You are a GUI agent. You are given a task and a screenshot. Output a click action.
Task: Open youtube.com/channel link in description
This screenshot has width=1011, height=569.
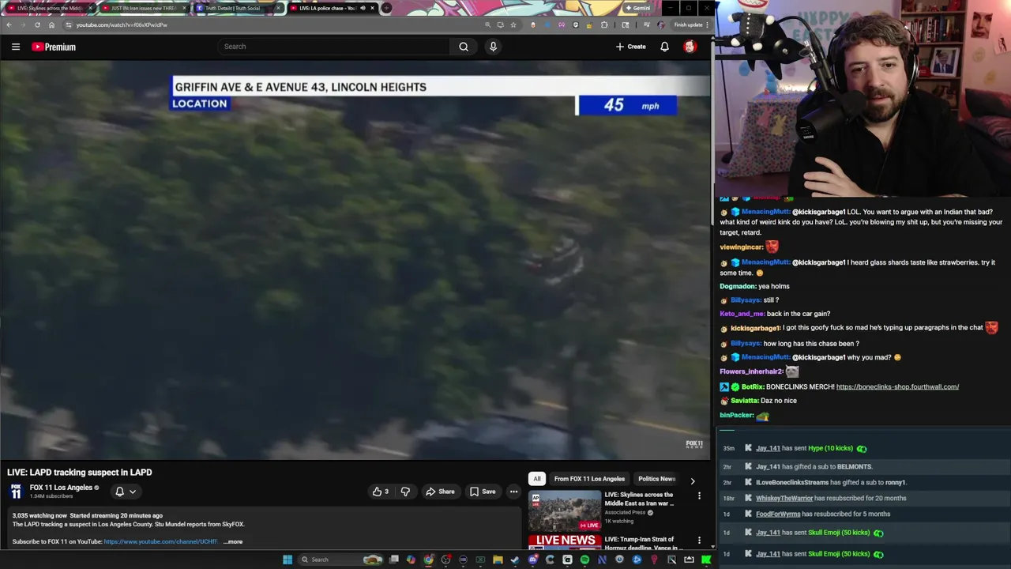pos(160,542)
